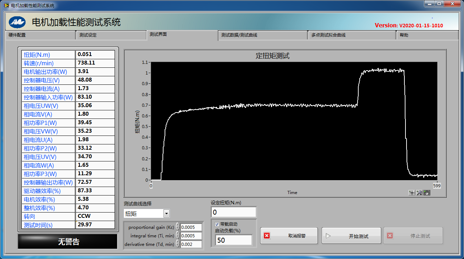Click the LabVIEW app icon in title bar
This screenshot has width=464, height=259.
[x=6, y=6]
